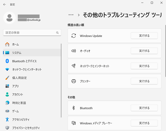Open 個人用設定 category
This screenshot has height=131, width=166.
[32, 78]
